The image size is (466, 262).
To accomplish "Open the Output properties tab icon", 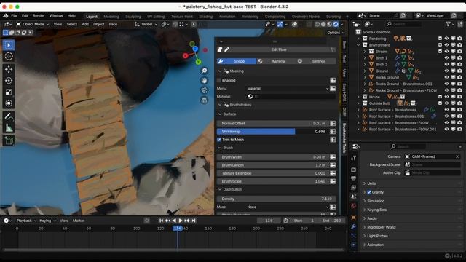I will (x=353, y=178).
